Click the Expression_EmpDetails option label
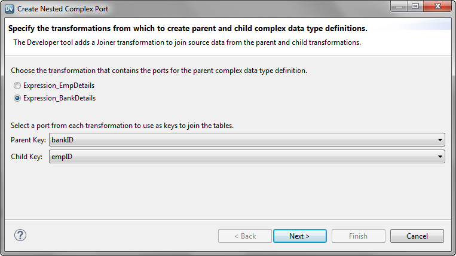Screen dimensions: 456x256 click(59, 86)
